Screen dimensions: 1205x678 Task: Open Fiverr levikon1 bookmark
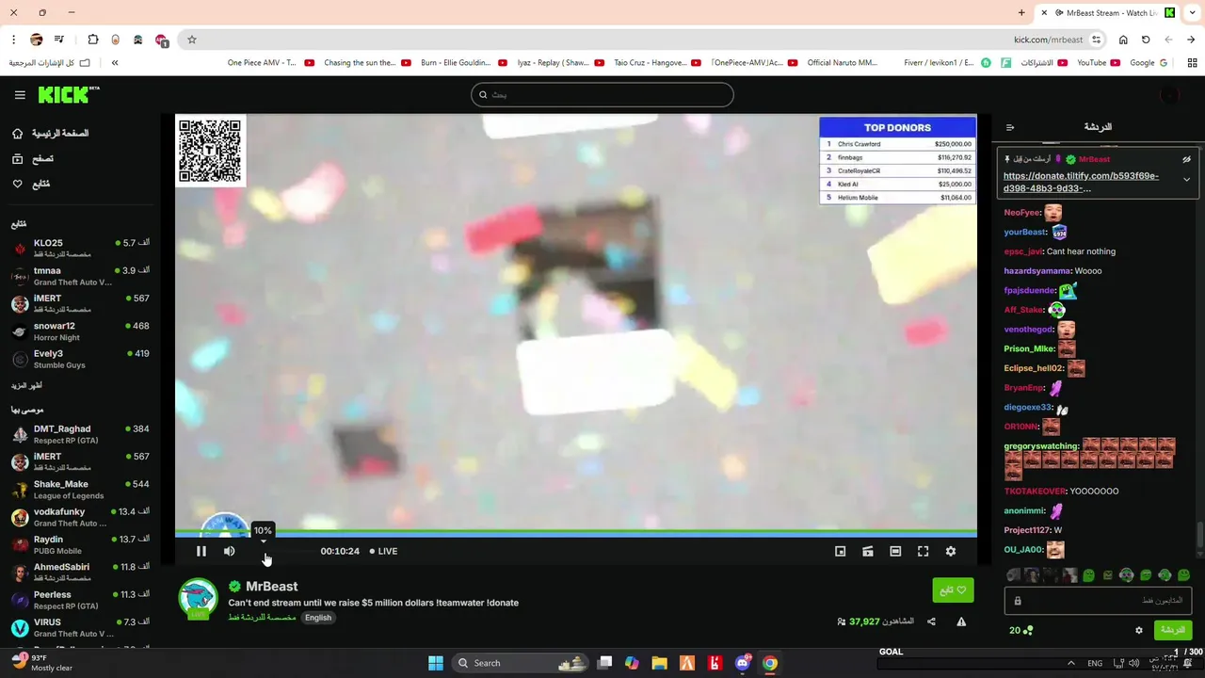[x=947, y=63]
